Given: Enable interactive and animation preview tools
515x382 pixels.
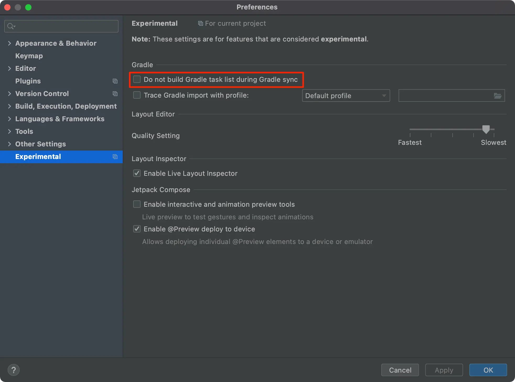Looking at the screenshot, I should [x=137, y=204].
